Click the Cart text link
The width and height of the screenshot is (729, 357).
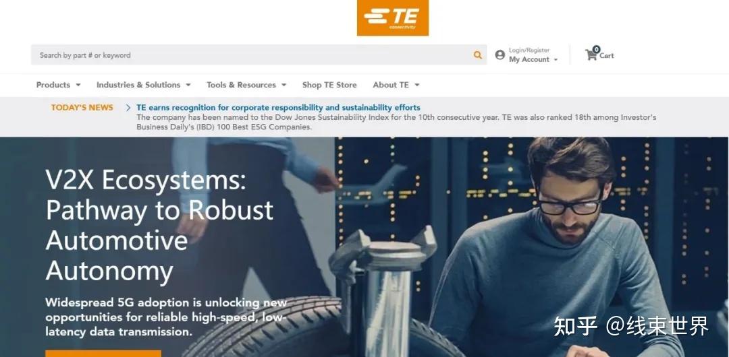606,56
